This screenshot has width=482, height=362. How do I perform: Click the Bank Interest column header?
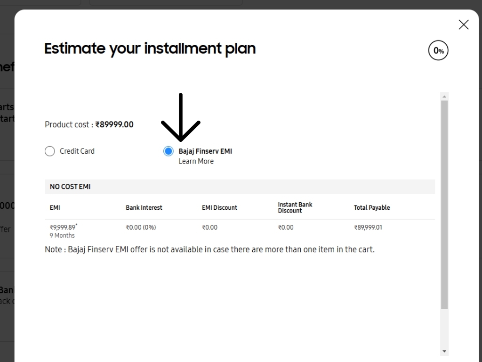tap(144, 207)
